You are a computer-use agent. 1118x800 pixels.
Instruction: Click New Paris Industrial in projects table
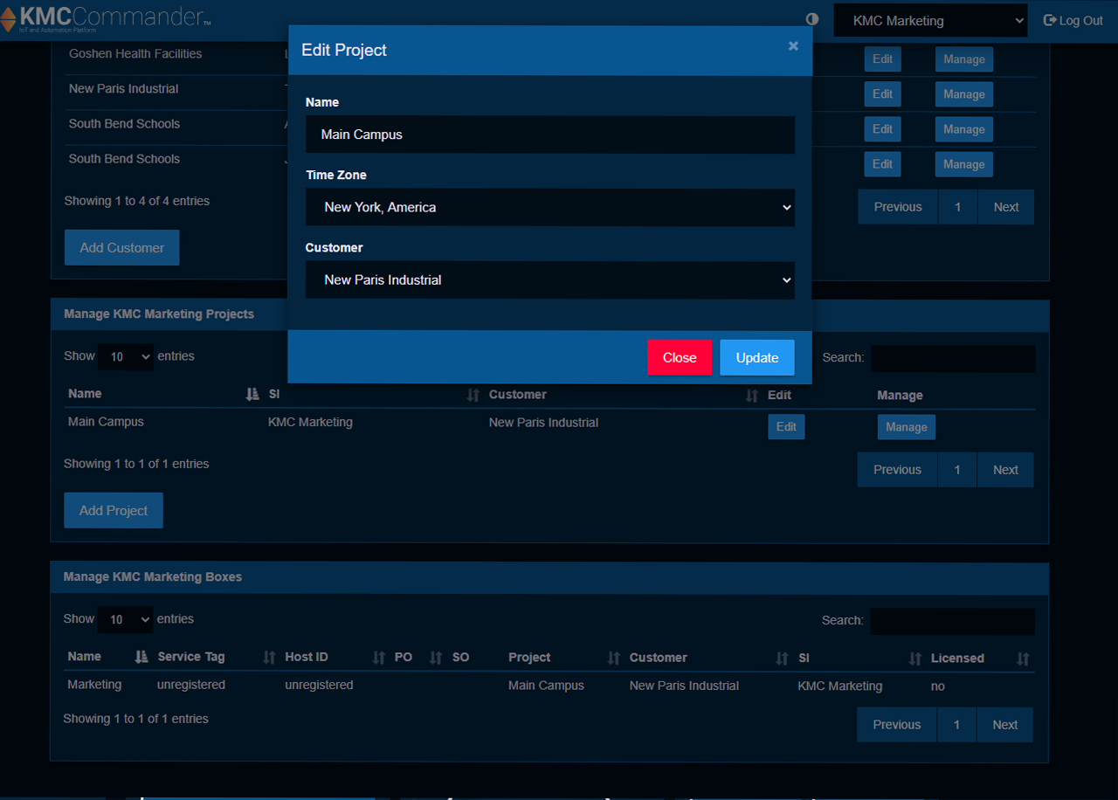(x=543, y=423)
